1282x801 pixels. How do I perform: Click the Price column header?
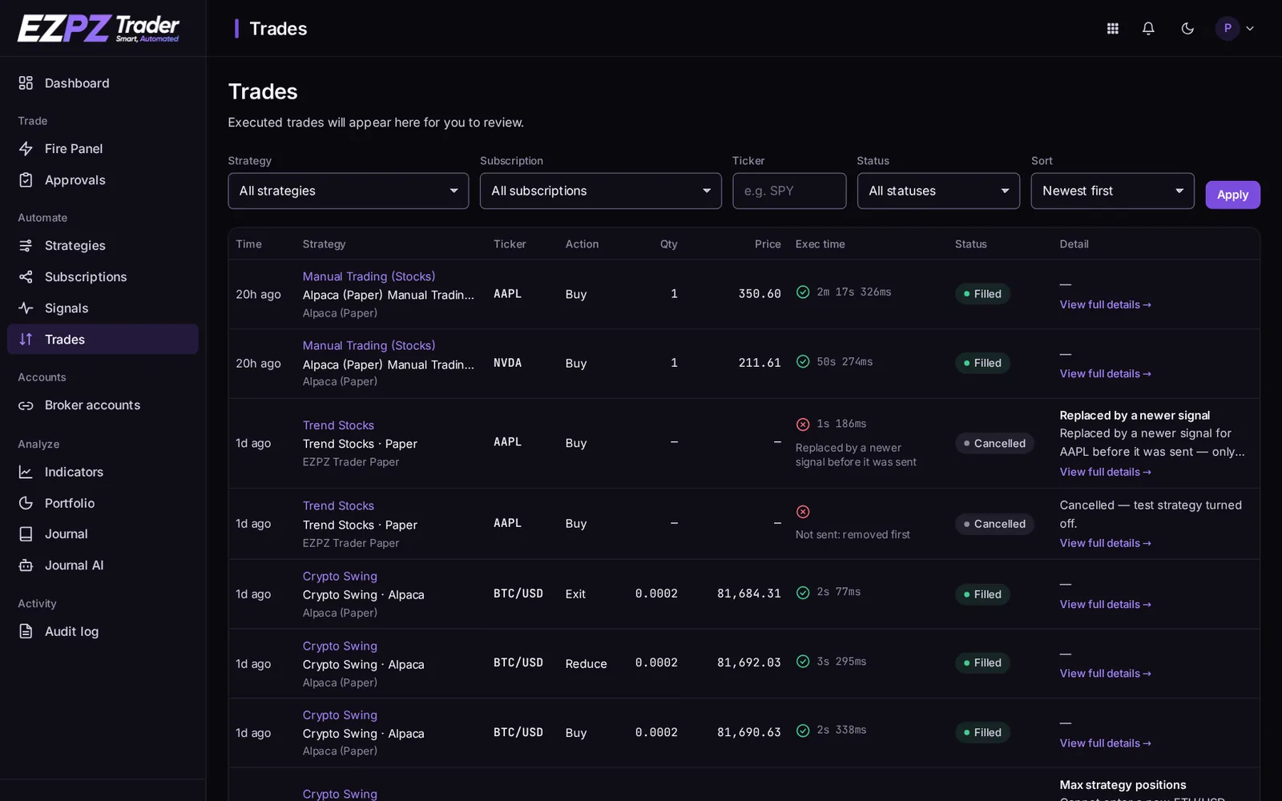click(768, 244)
